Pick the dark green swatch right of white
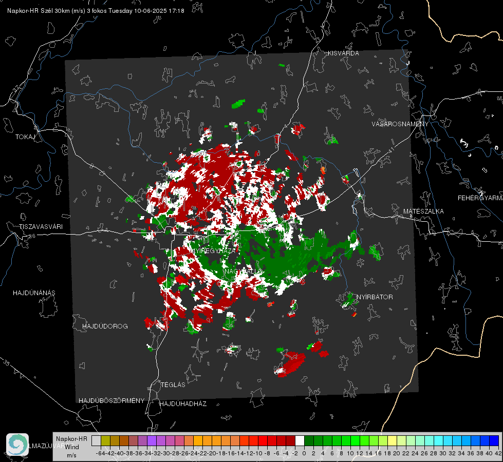The height and width of the screenshot is (462, 503). (309, 441)
